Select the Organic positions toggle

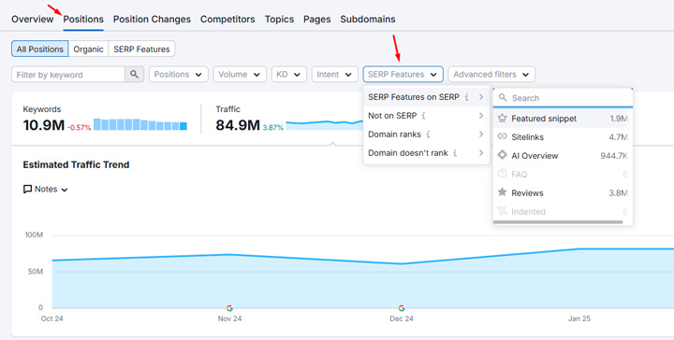(x=89, y=49)
